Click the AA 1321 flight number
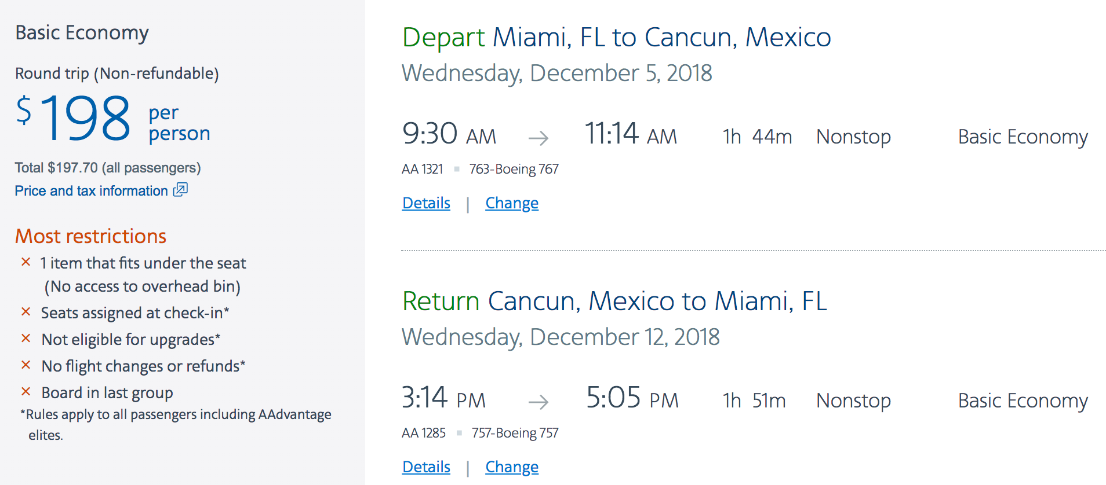1106x485 pixels. 422,169
